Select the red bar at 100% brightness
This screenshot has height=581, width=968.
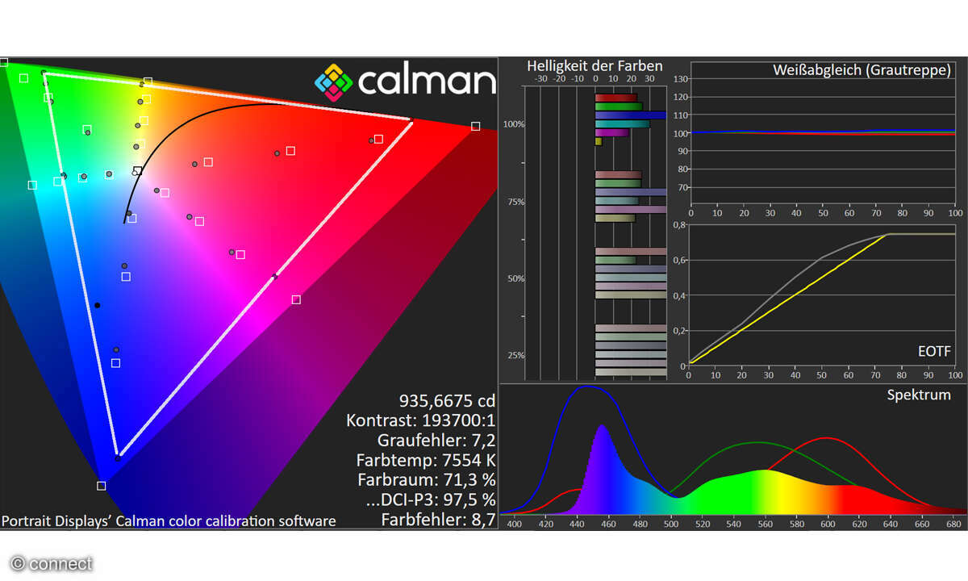[615, 98]
